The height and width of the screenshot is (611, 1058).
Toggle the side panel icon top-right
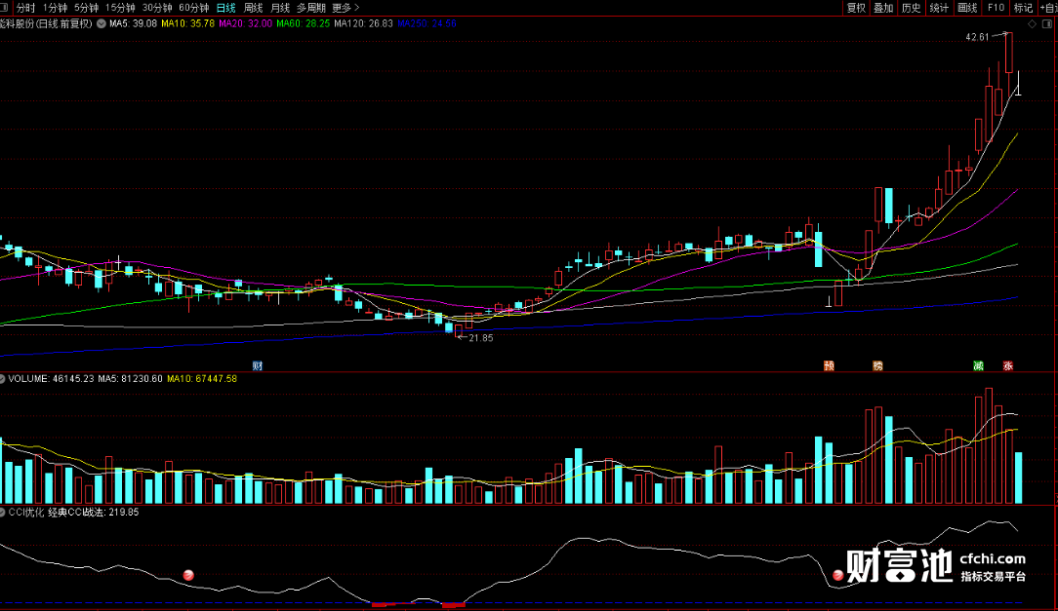(x=1047, y=23)
